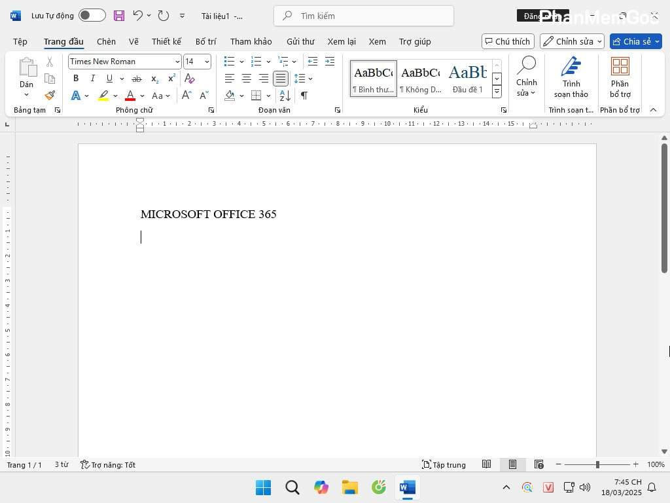Undo the last action
This screenshot has width=670, height=503.
tap(137, 16)
